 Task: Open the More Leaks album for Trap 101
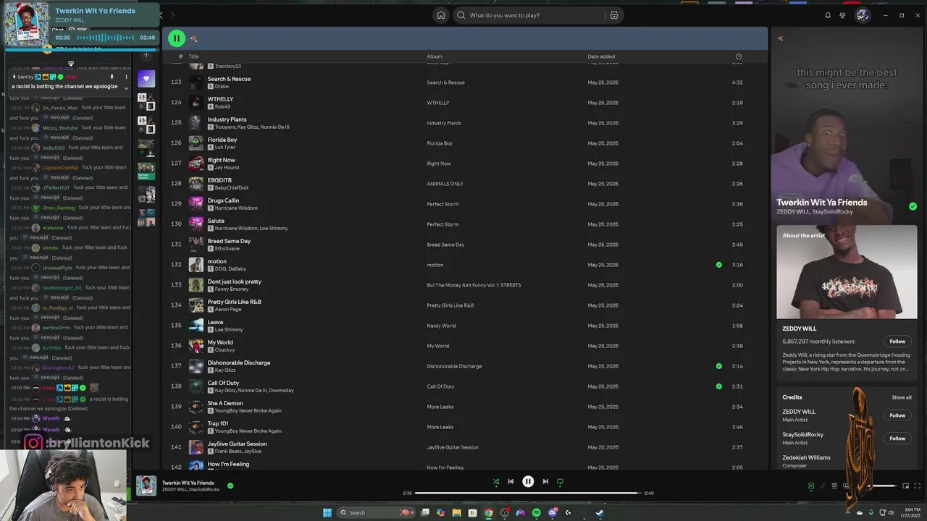pyautogui.click(x=440, y=427)
